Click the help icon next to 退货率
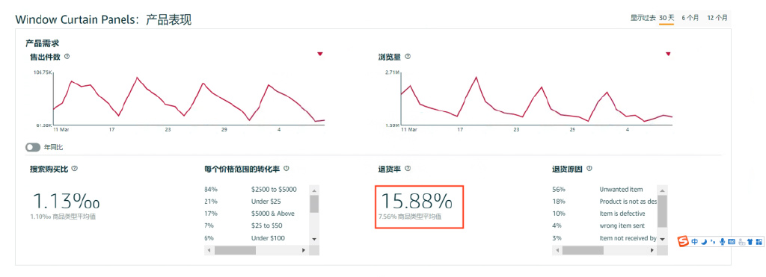 (408, 168)
